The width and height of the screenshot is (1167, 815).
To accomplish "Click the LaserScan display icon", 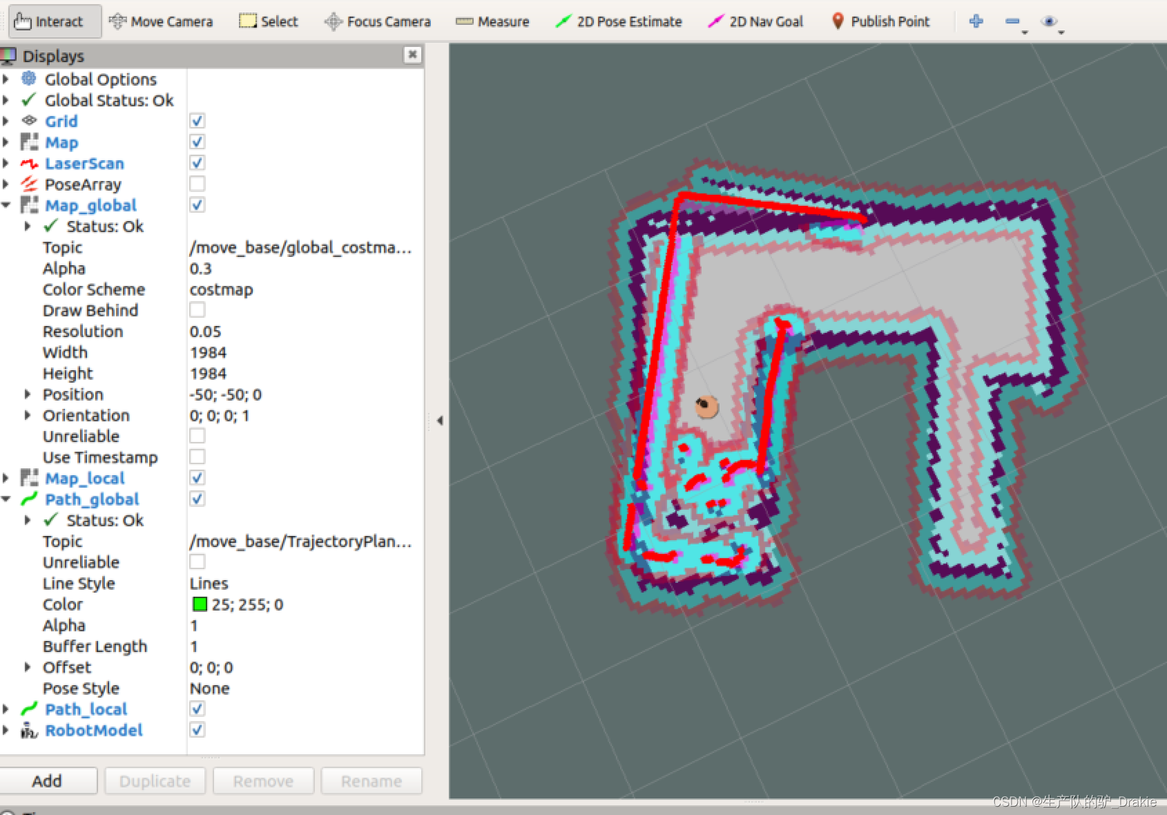I will click(28, 163).
